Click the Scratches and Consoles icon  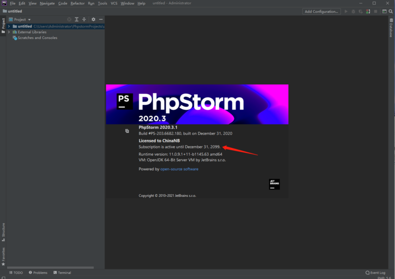point(15,38)
